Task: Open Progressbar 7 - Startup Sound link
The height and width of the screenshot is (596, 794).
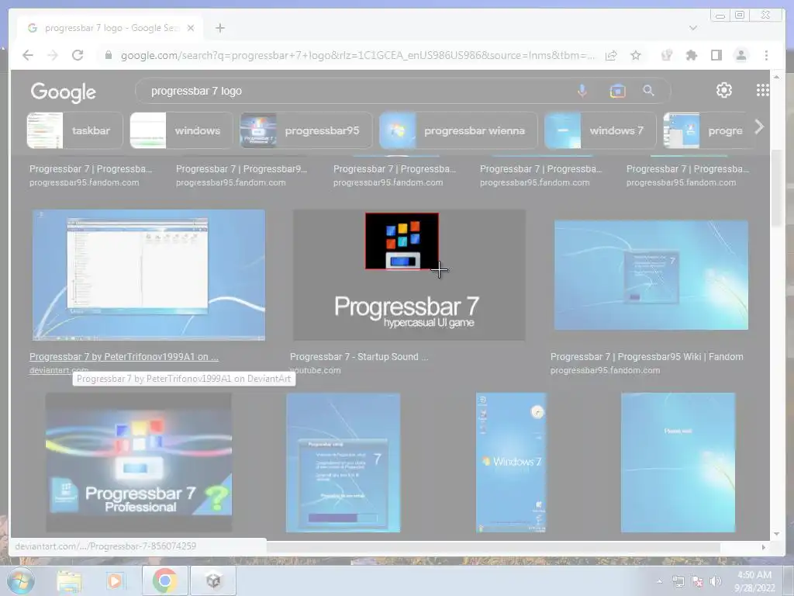Action: (359, 357)
